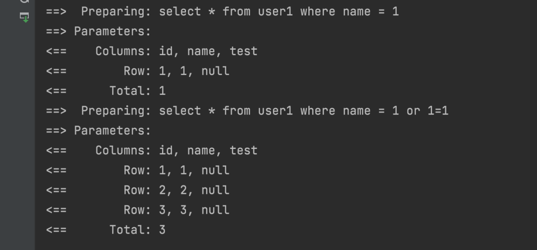The width and height of the screenshot is (537, 250).
Task: Click the first 'Row: 1, 1, null' result line
Action: click(138, 71)
